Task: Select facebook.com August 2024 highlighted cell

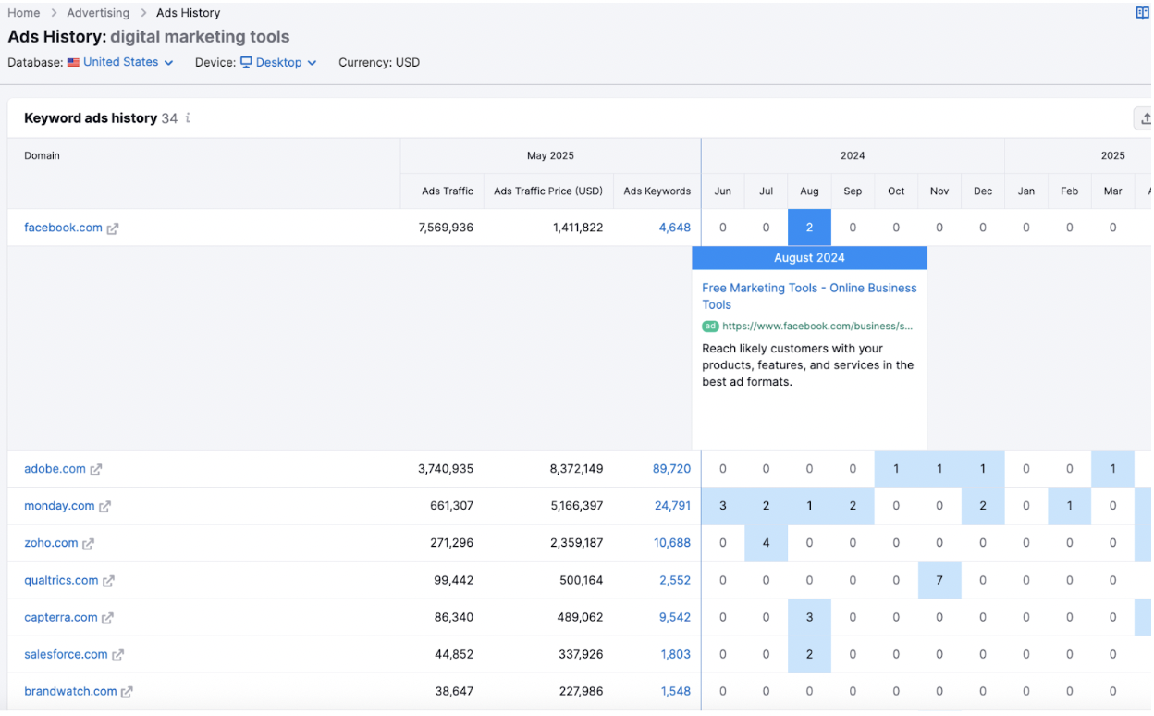Action: 809,228
